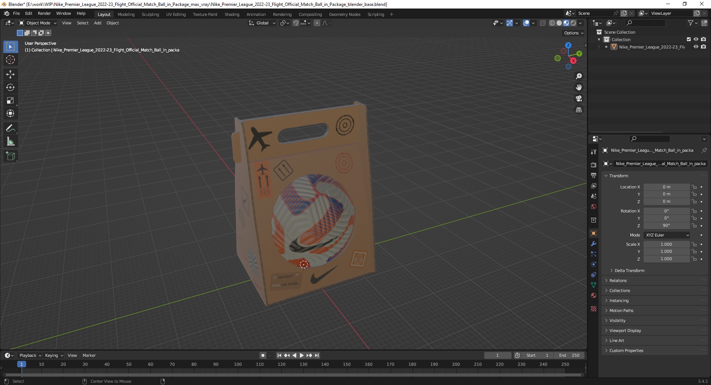The height and width of the screenshot is (385, 711).
Task: Open Object Mode dropdown
Action: 38,23
